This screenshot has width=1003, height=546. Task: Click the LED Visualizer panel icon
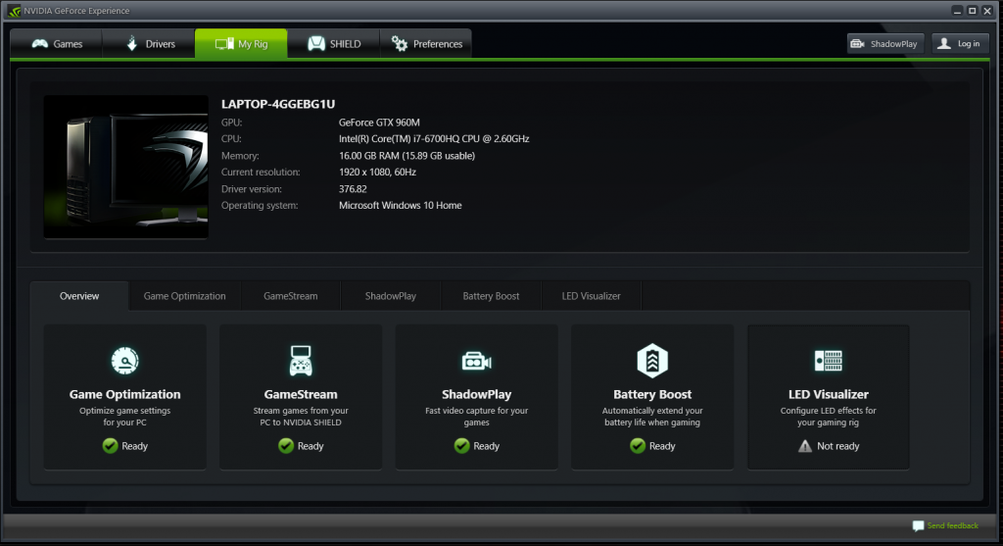(x=829, y=361)
